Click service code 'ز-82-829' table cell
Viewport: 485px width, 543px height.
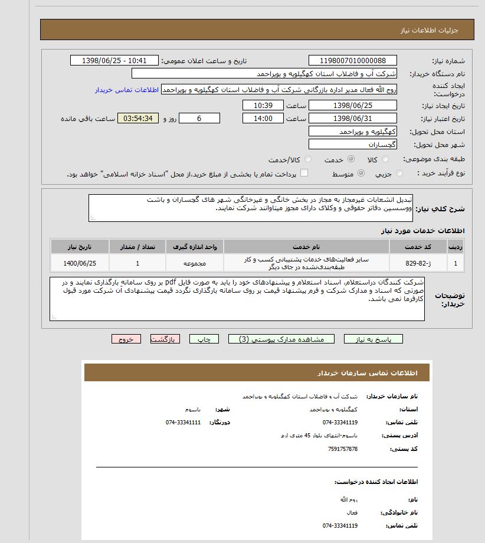click(418, 263)
